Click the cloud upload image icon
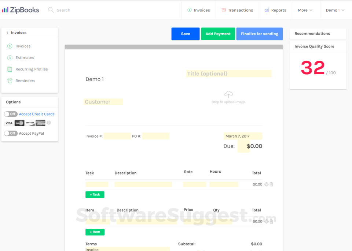 pyautogui.click(x=228, y=94)
